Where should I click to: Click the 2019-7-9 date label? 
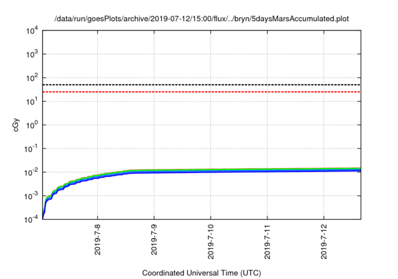point(154,239)
